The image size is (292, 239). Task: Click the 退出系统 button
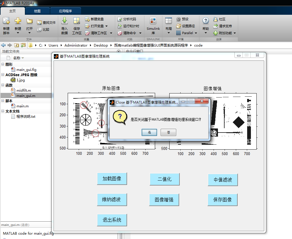point(112,220)
